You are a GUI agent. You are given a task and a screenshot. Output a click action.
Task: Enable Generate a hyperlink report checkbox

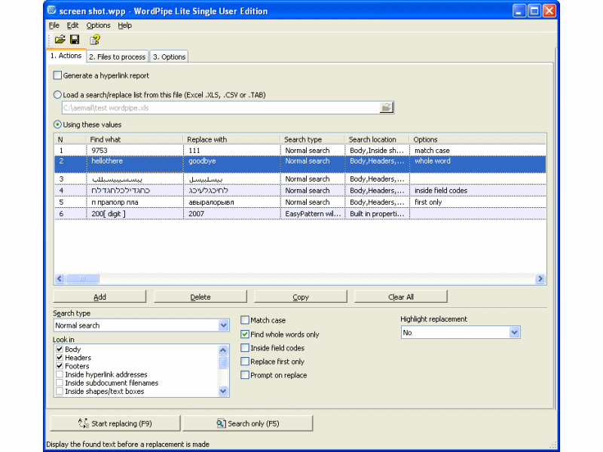click(58, 75)
